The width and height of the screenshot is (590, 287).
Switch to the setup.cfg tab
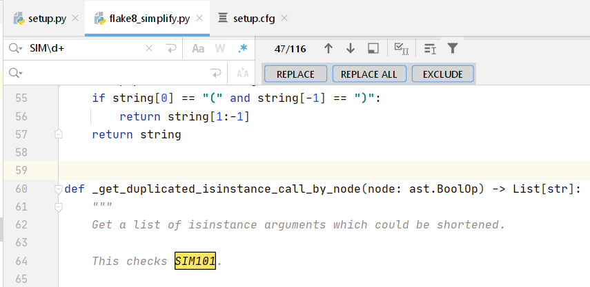click(x=246, y=19)
